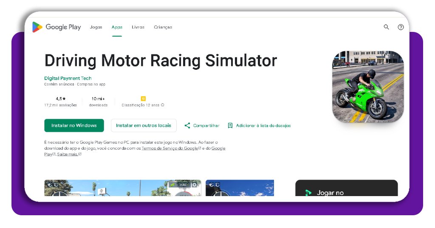Open the first gameplay screenshot thumbnail
The image size is (435, 228).
pos(123,188)
